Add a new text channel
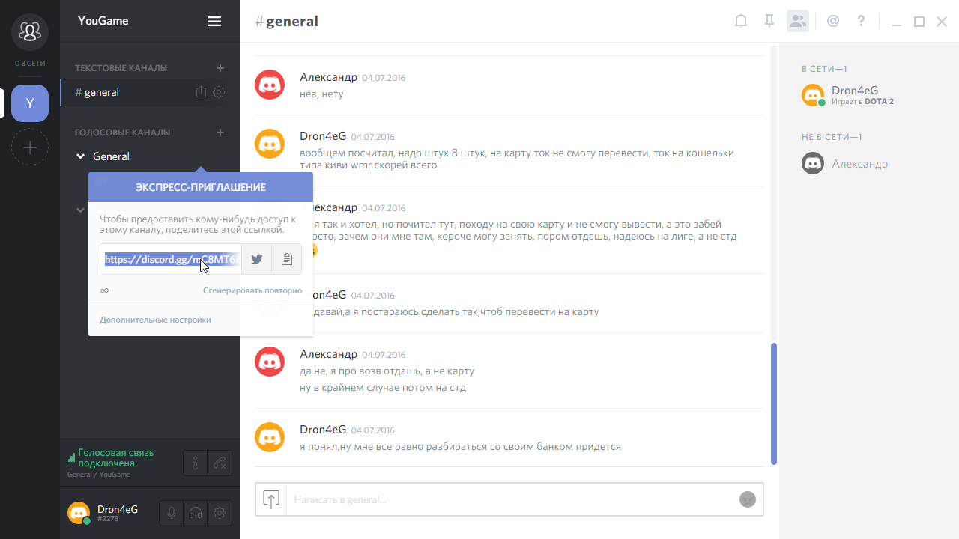Screen dimensions: 959x539 tap(220, 68)
